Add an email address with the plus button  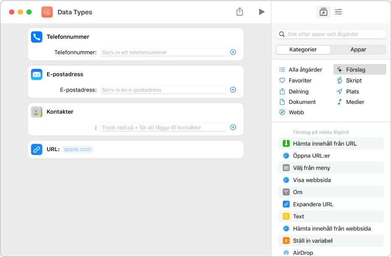(233, 90)
